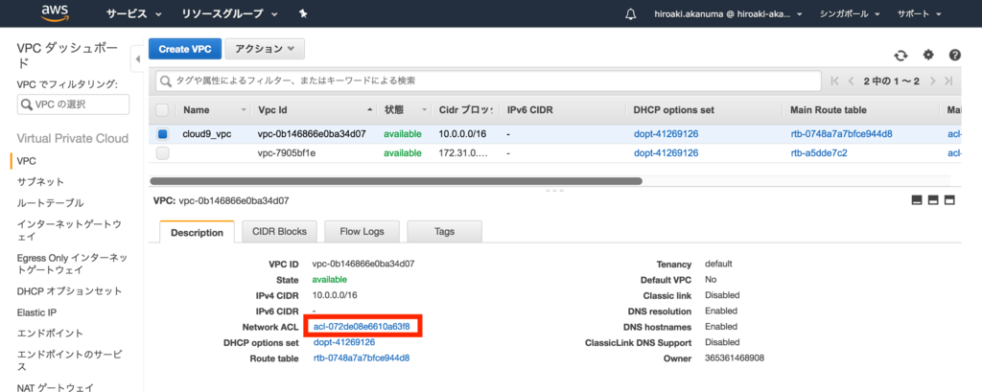Go to next page of results
The height and width of the screenshot is (392, 982).
pyautogui.click(x=932, y=81)
